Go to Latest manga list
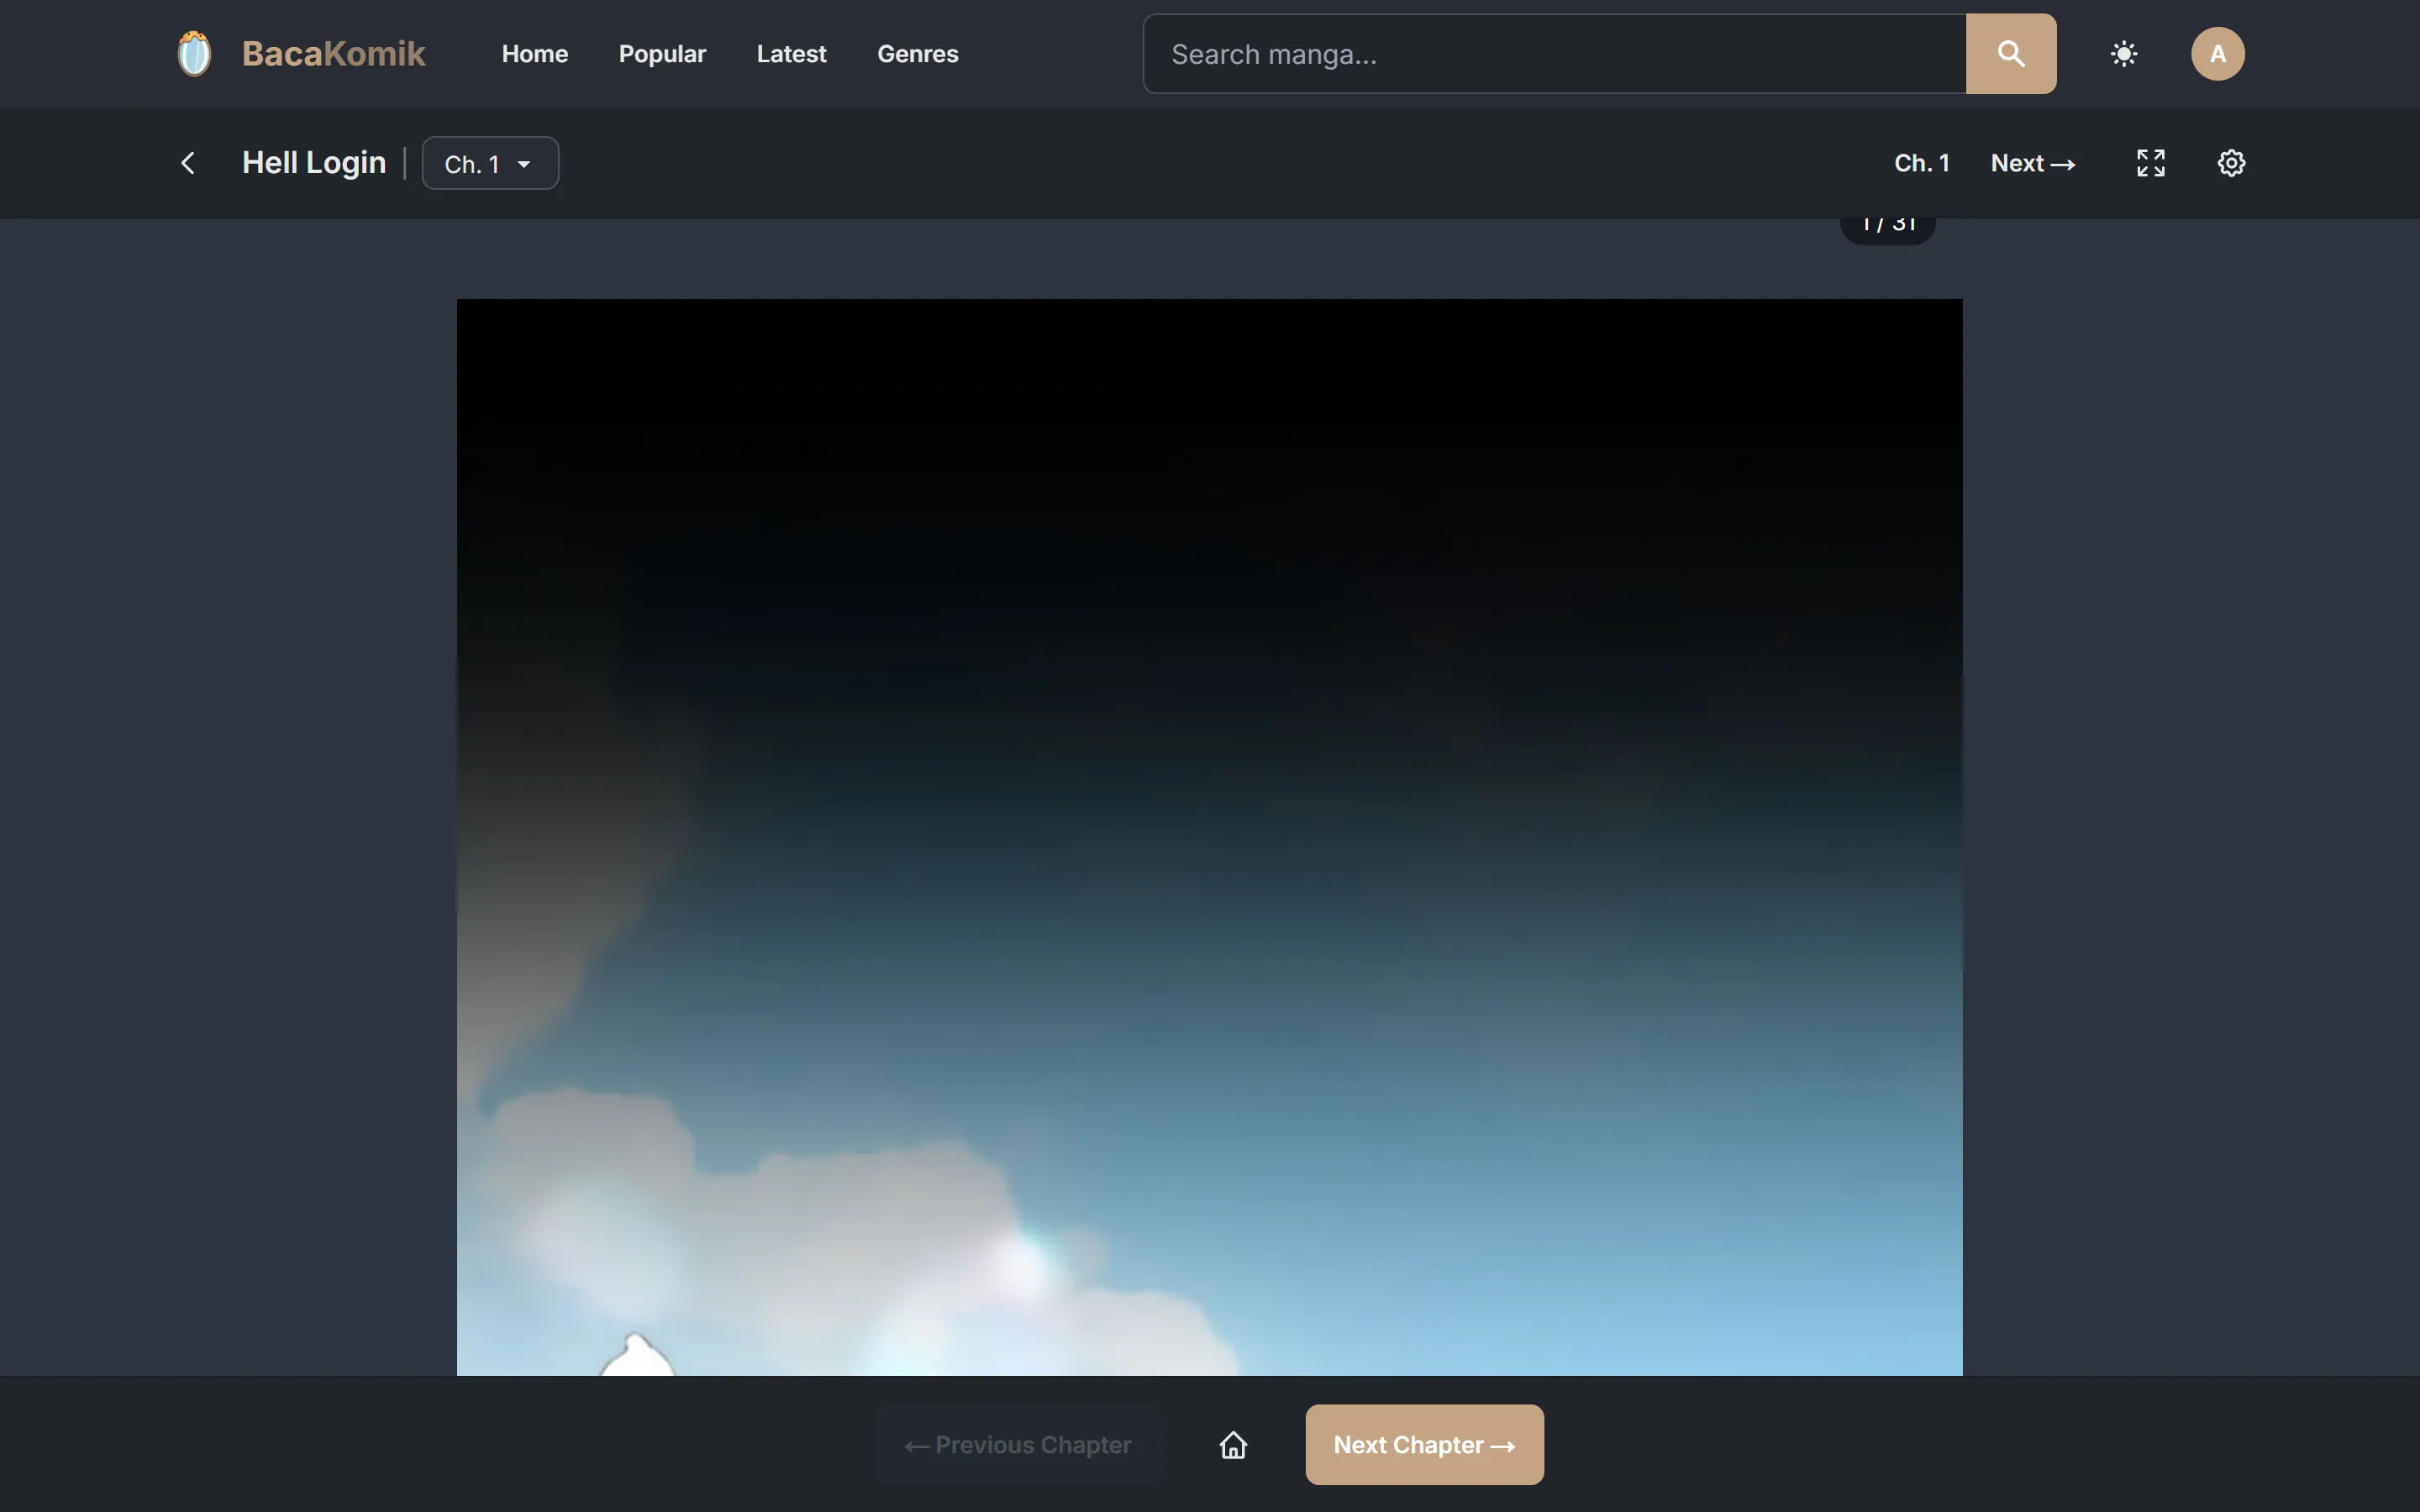This screenshot has width=2420, height=1512. tap(791, 54)
